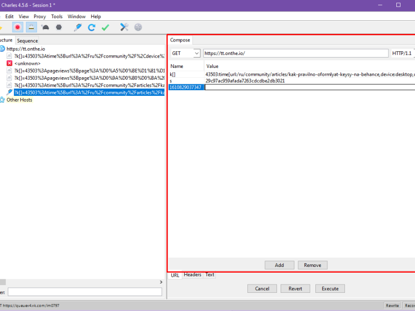Click the green Validate checkmark icon
This screenshot has width=415, height=311.
coord(105,27)
